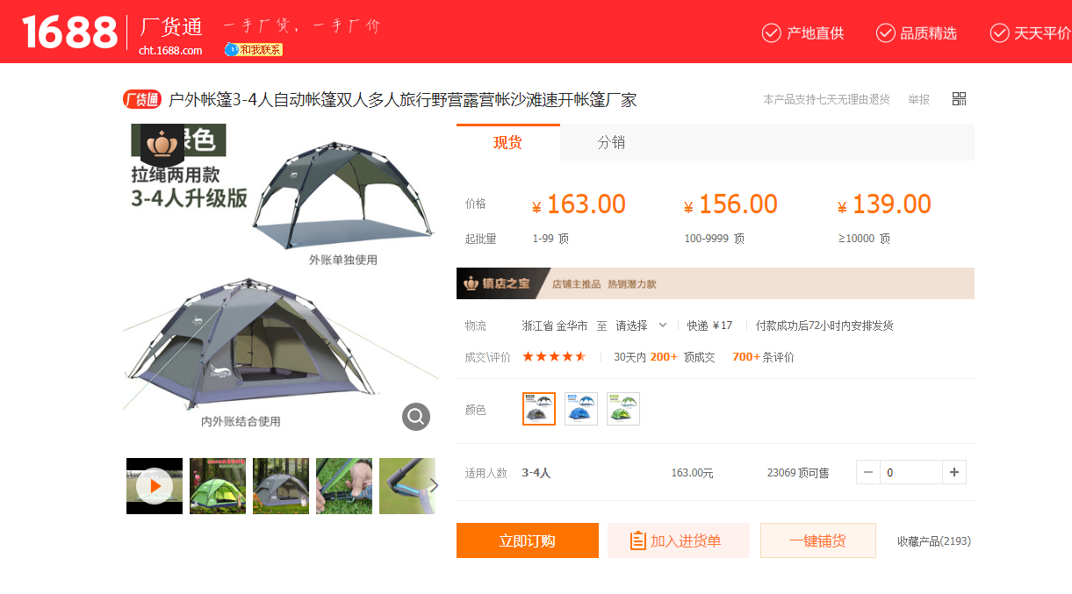Click the 品质精选 checkmark badge
1072x594 pixels.
(917, 33)
